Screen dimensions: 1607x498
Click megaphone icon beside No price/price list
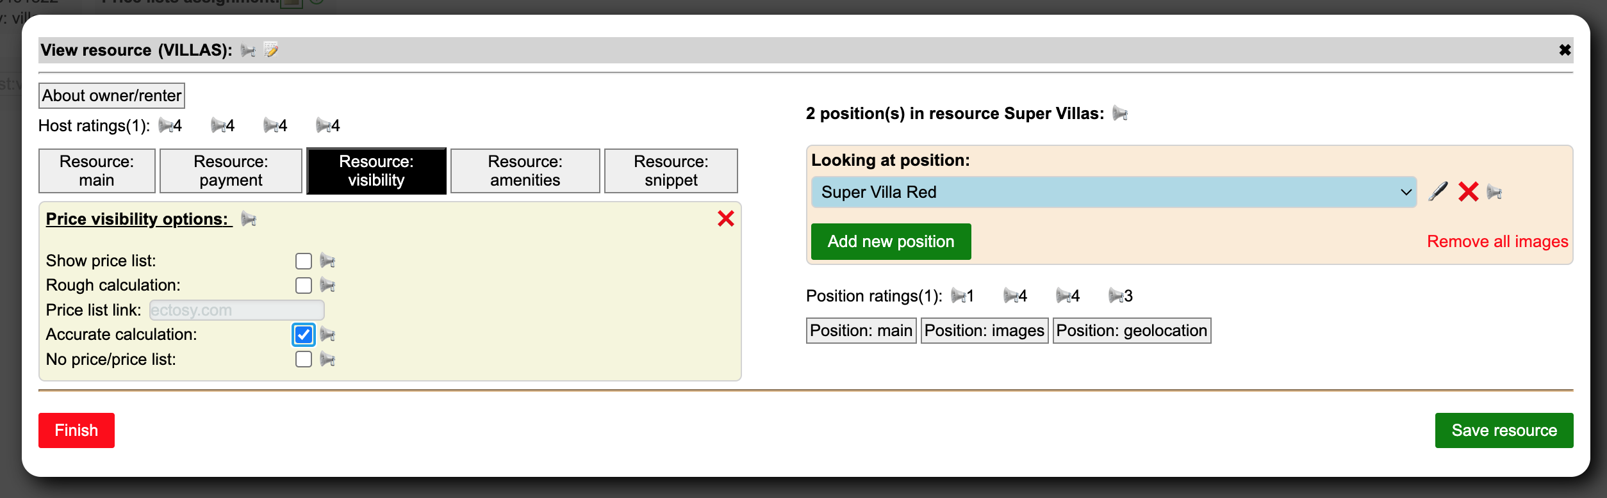coord(327,360)
